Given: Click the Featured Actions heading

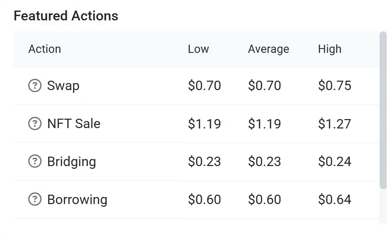Looking at the screenshot, I should [66, 16].
